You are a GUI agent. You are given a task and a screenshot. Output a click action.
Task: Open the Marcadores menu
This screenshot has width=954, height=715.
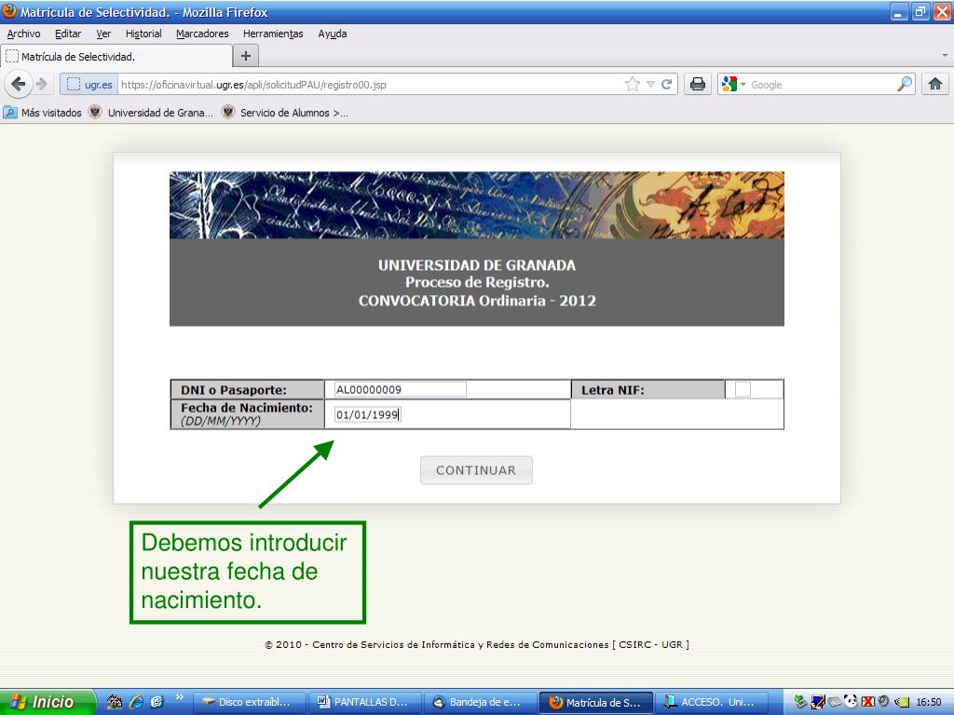(202, 34)
